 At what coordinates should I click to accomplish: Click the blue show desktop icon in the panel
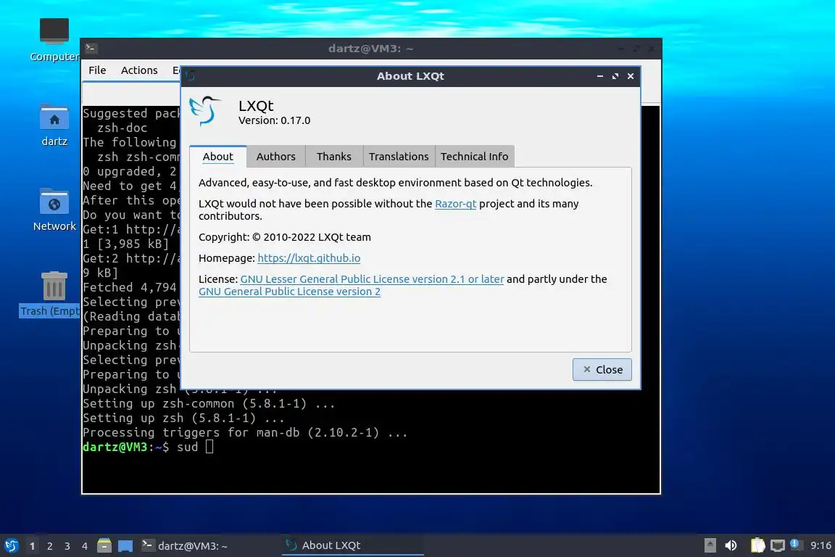pyautogui.click(x=125, y=546)
